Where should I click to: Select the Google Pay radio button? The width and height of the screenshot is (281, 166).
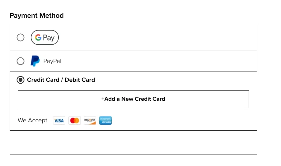(x=21, y=38)
